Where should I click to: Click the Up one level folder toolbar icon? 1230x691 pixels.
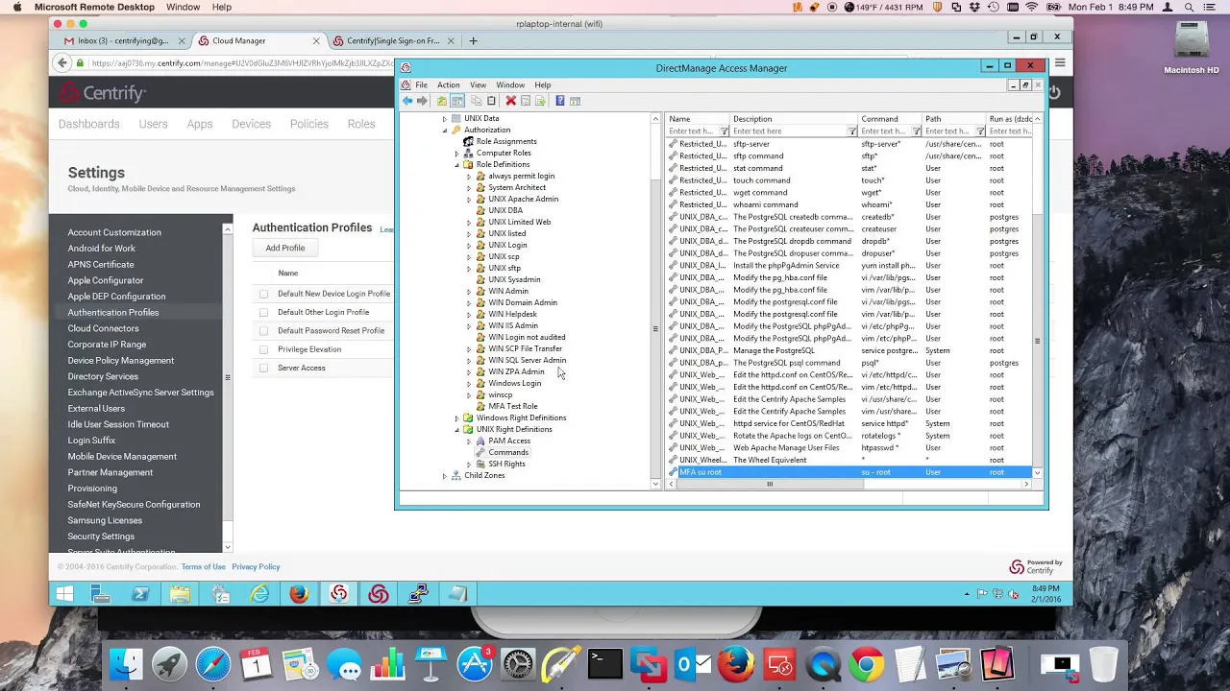[x=442, y=101]
